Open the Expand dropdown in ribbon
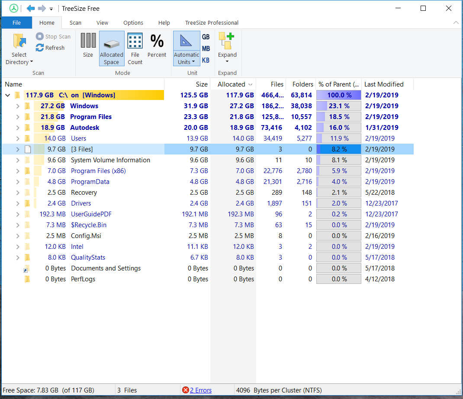463x399 pixels. pos(227,48)
